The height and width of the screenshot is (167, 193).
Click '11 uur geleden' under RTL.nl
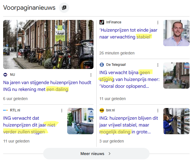[16, 141]
